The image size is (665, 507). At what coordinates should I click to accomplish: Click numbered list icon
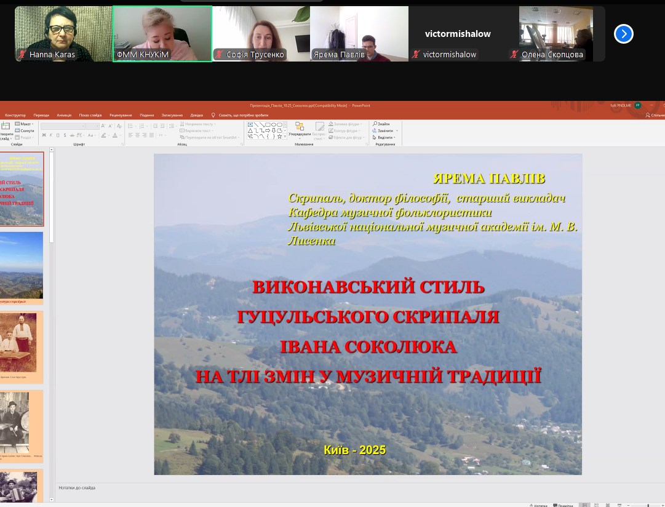click(141, 126)
